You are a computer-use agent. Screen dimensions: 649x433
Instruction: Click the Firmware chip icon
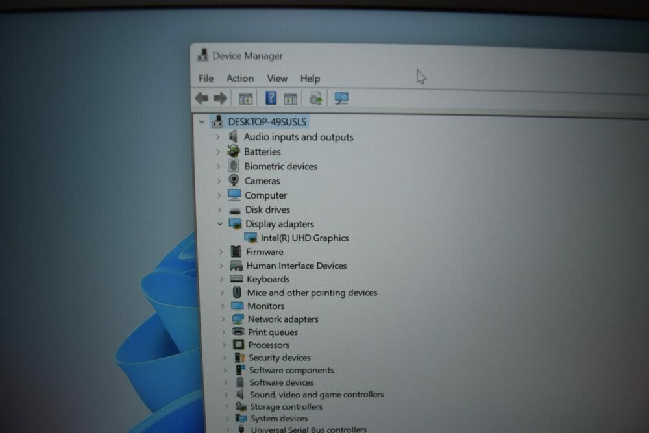(x=236, y=251)
